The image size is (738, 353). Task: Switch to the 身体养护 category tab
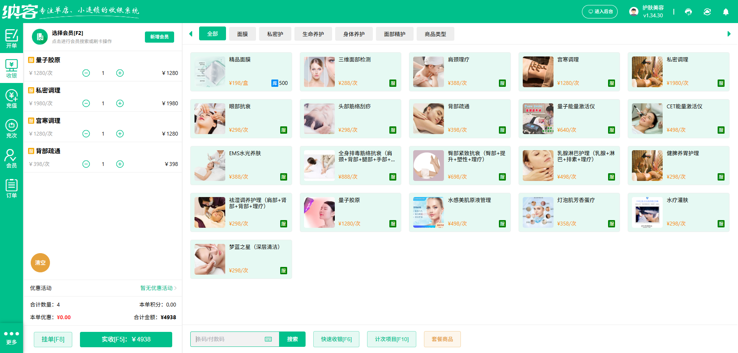354,33
